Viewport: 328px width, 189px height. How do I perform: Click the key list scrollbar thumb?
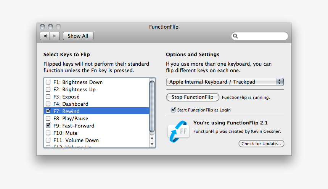[152, 106]
